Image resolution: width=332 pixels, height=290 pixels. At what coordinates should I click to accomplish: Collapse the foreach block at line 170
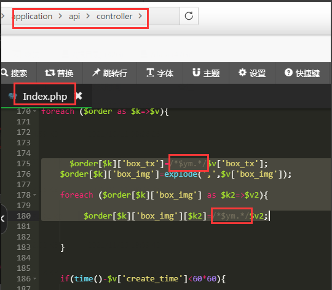(x=34, y=111)
